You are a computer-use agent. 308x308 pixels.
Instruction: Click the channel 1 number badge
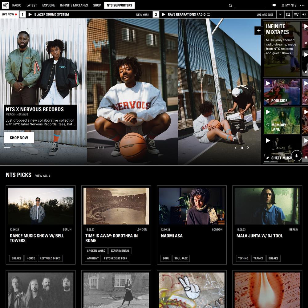coord(22,14)
